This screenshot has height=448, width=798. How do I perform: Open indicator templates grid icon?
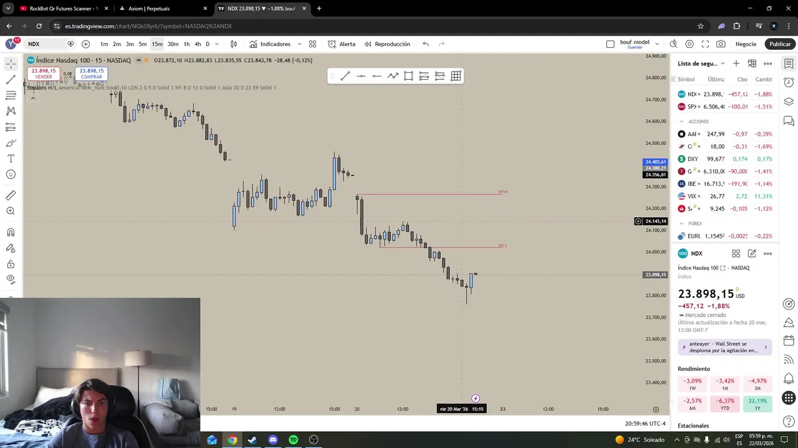pyautogui.click(x=312, y=44)
